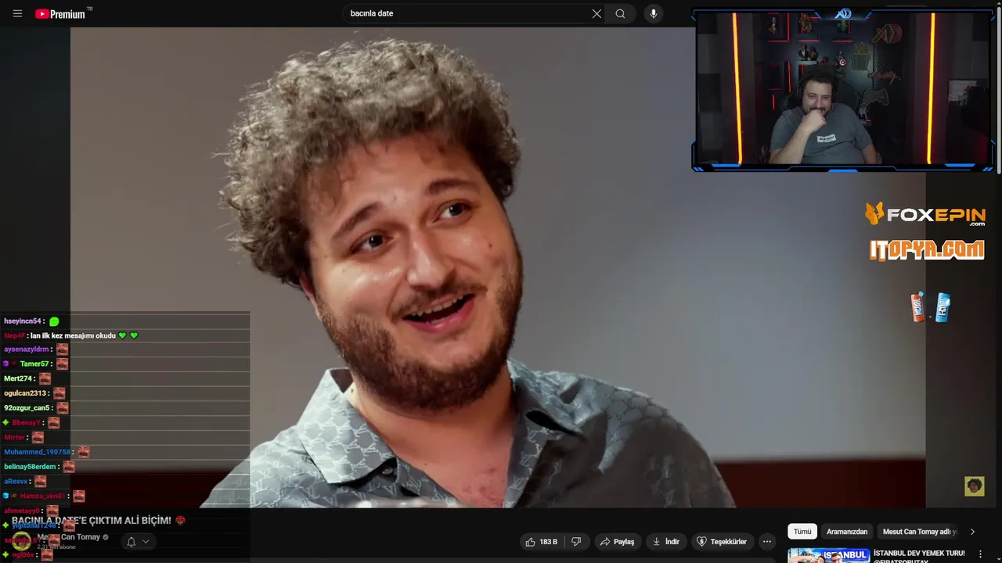Open the notification bell subscription dropdown

click(138, 542)
